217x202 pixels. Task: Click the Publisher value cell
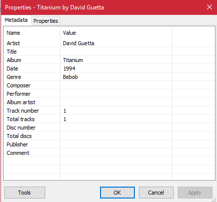click(x=116, y=144)
